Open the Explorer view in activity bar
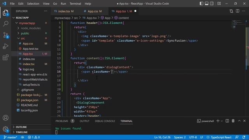Viewport: 249px width, 140px height. [5, 13]
